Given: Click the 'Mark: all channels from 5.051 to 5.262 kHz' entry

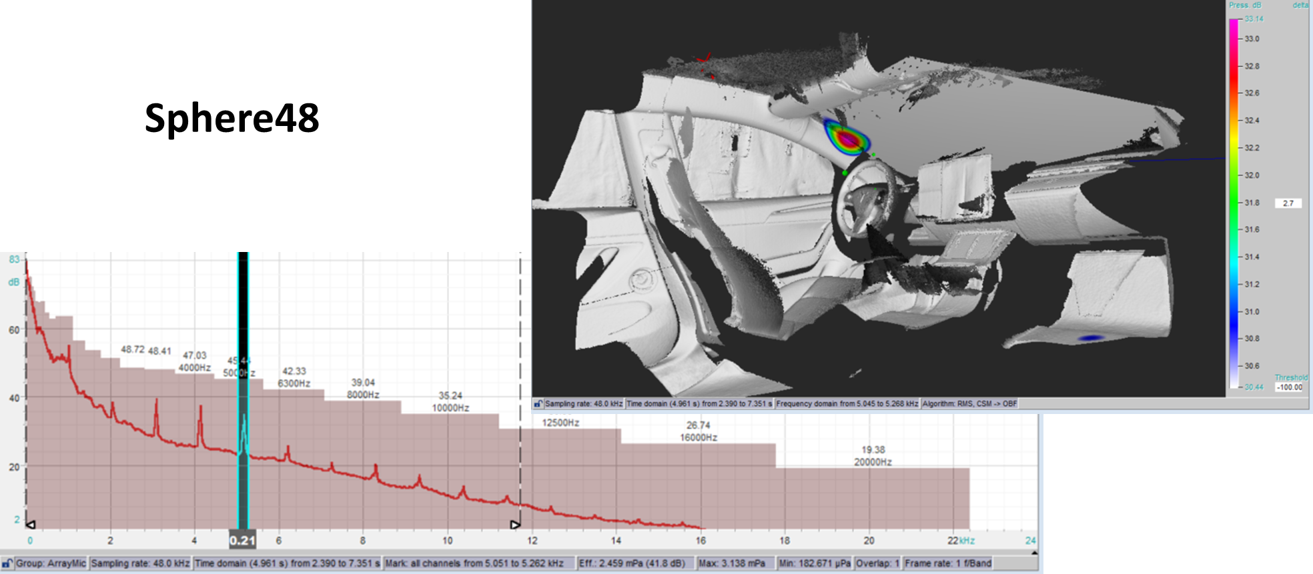Looking at the screenshot, I should 479,563.
